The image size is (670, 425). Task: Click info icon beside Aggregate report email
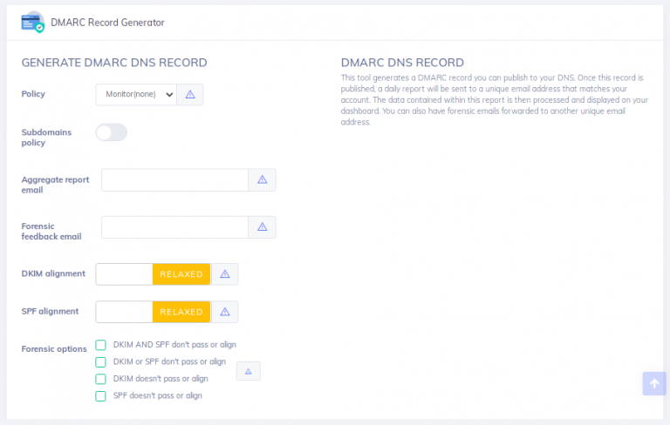[262, 179]
